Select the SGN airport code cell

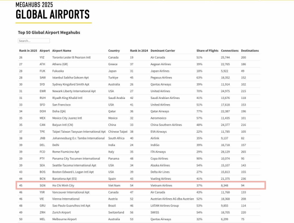42,185
